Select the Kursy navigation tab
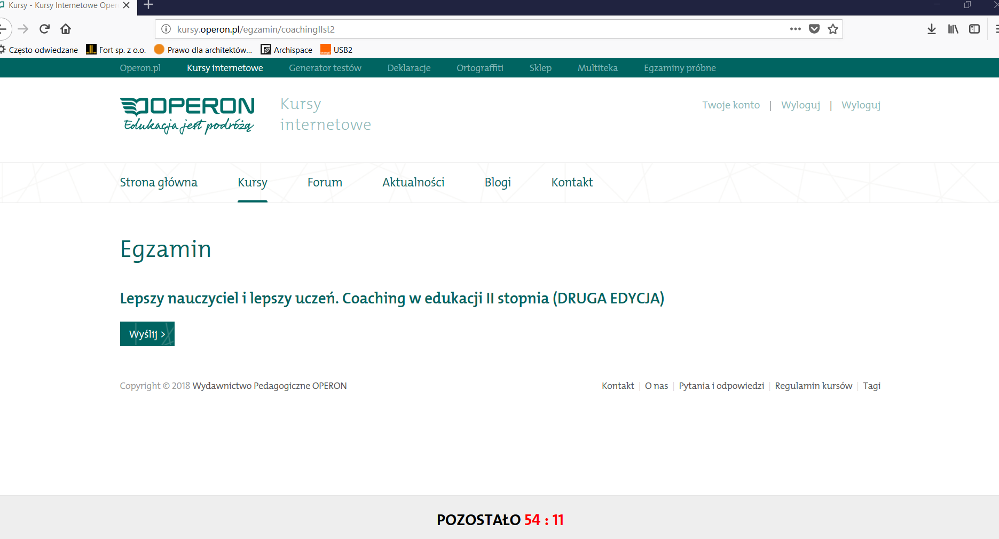999x539 pixels. coord(253,183)
